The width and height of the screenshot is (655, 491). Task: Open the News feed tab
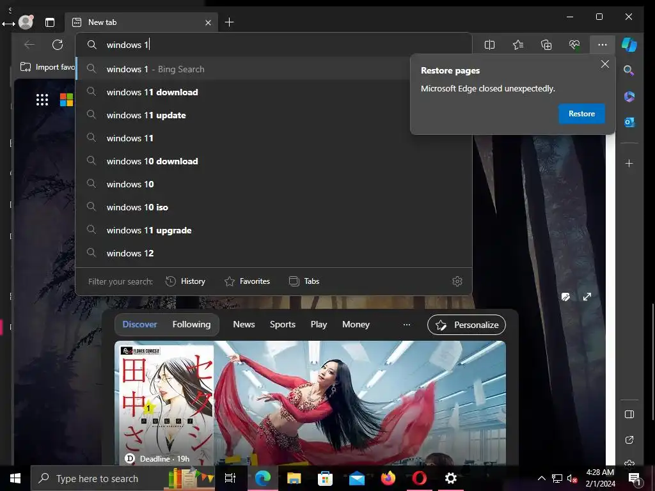(244, 324)
